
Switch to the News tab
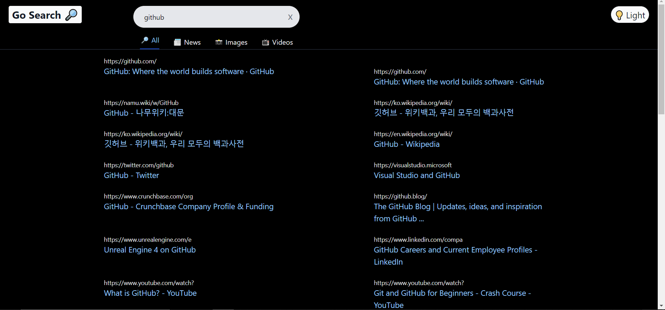tap(187, 42)
